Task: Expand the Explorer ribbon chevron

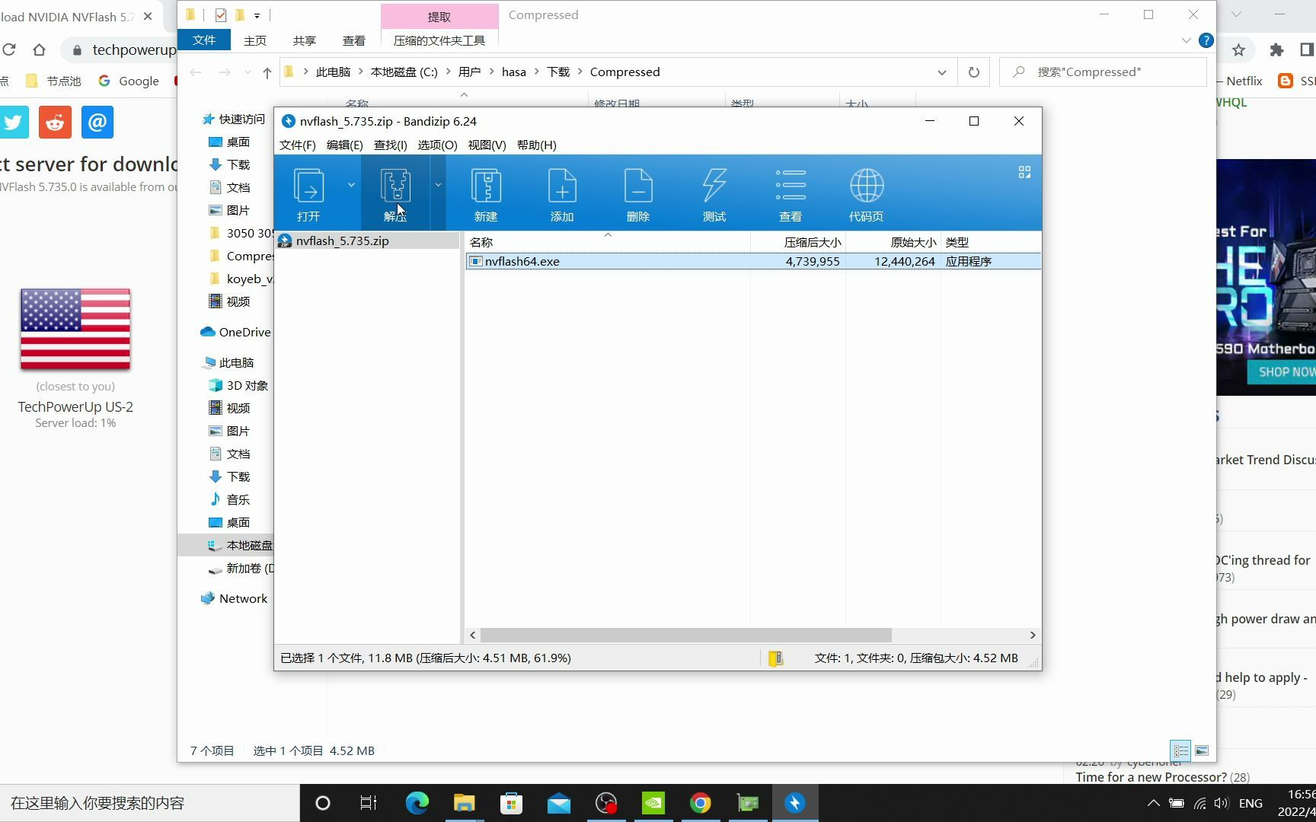Action: tap(1186, 40)
